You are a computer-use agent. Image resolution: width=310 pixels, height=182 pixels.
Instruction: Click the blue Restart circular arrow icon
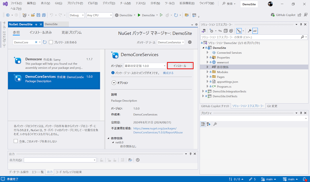coord(176,15)
